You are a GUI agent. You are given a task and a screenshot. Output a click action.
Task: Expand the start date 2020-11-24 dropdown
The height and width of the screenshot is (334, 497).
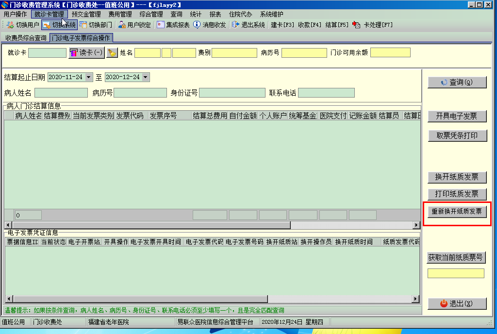[x=88, y=77]
